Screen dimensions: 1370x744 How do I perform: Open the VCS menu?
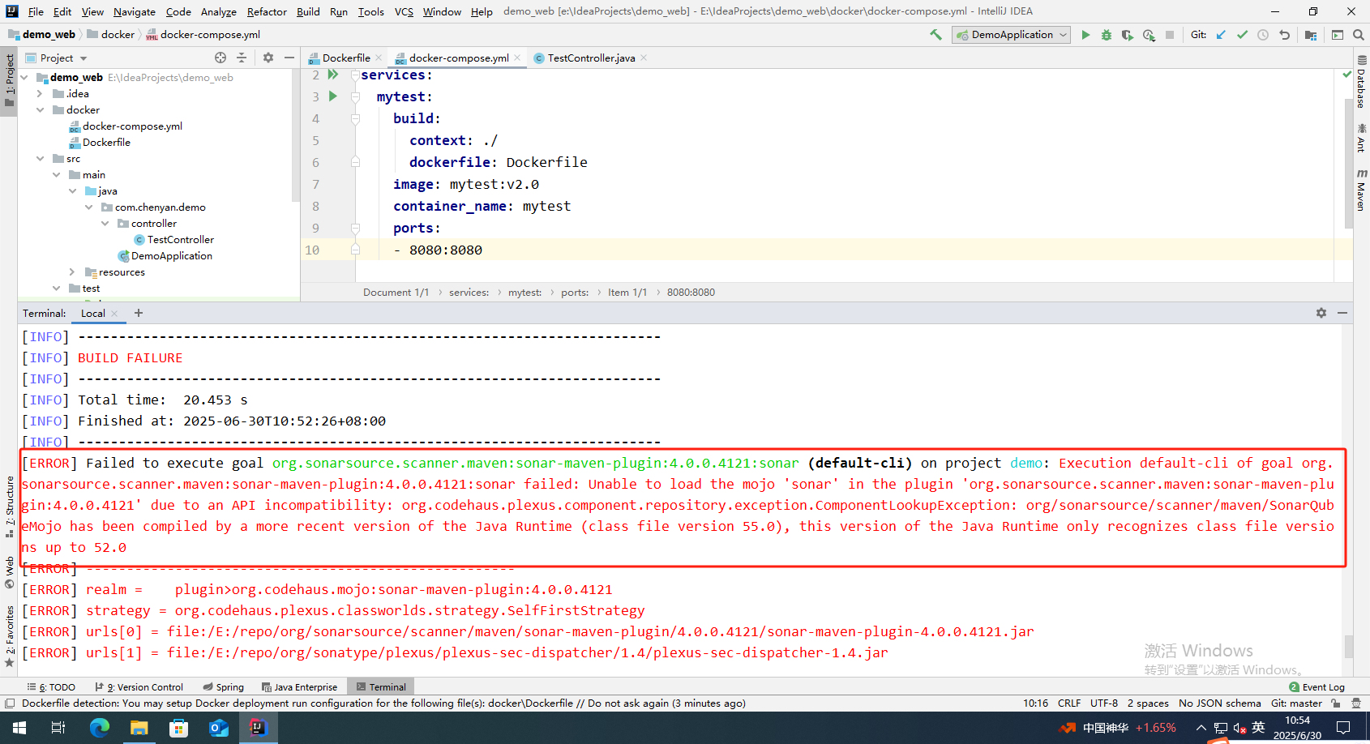(404, 12)
